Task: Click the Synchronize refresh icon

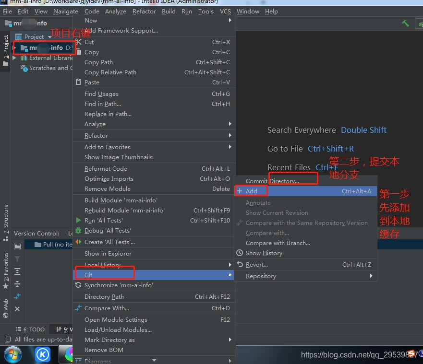Action: click(x=78, y=285)
